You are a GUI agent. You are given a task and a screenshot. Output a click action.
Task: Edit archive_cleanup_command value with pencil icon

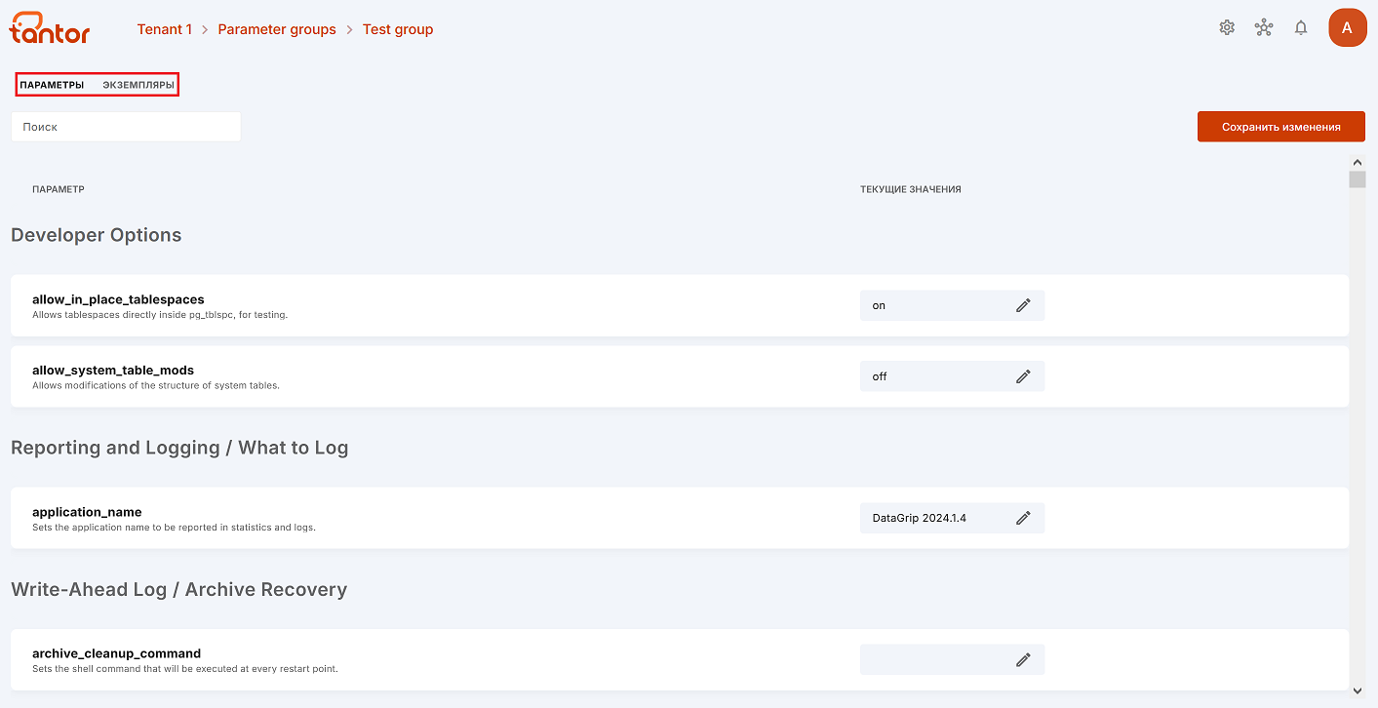click(x=1023, y=659)
